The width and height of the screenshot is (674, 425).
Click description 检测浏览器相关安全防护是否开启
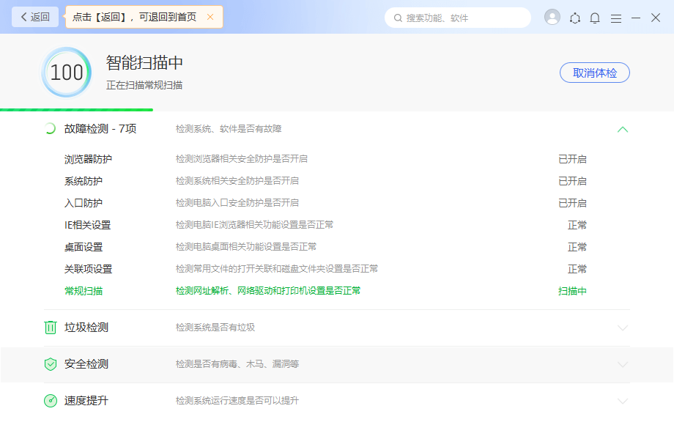pyautogui.click(x=242, y=158)
